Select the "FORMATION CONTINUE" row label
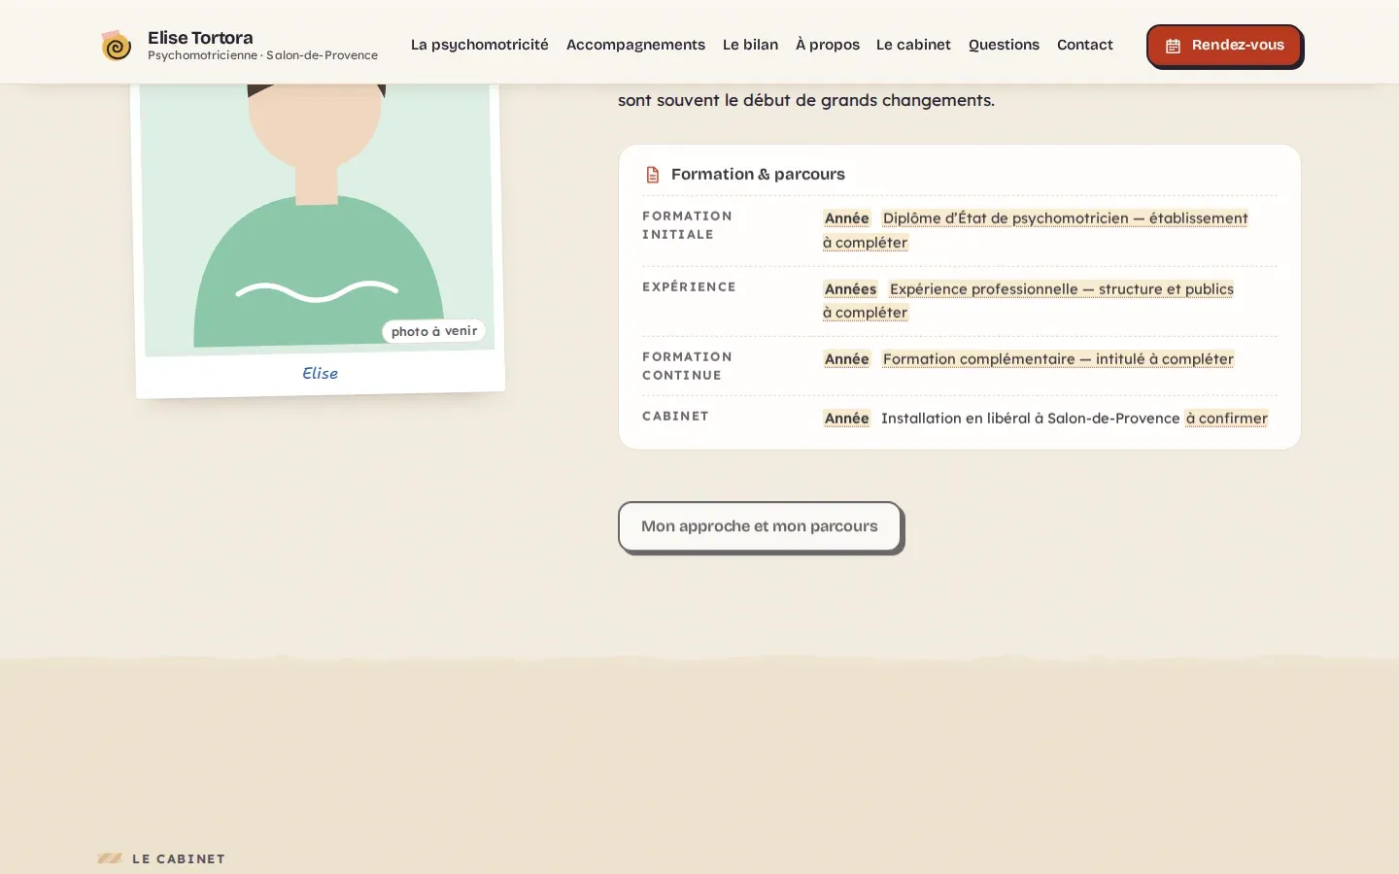The image size is (1399, 874). (x=688, y=366)
